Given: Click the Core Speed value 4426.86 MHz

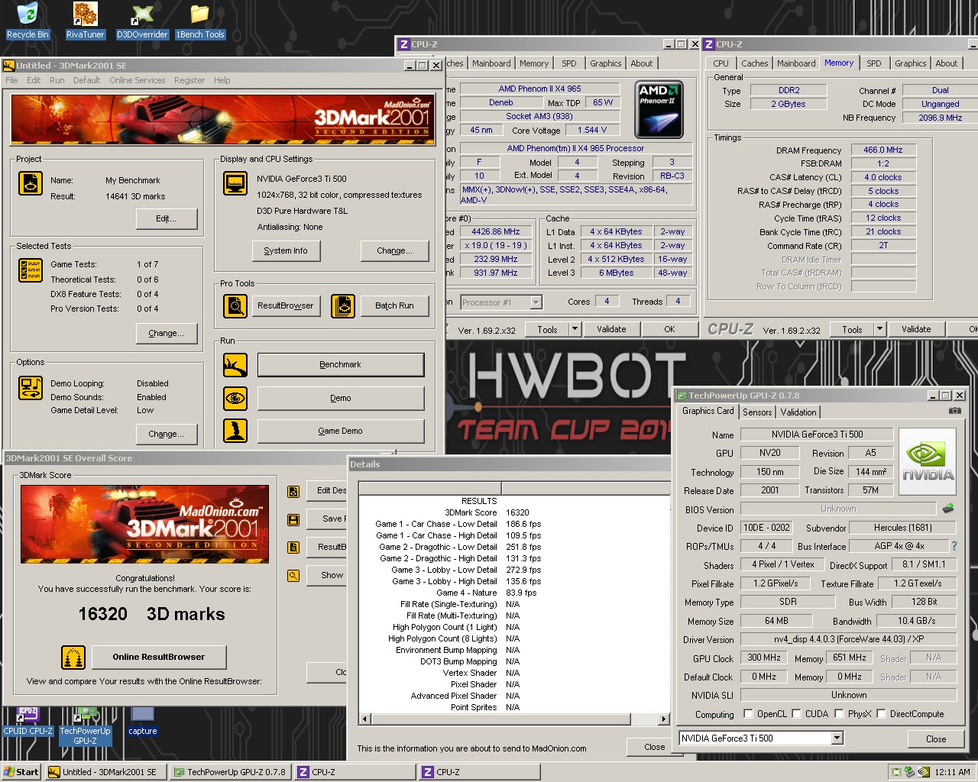Looking at the screenshot, I should click(x=495, y=231).
